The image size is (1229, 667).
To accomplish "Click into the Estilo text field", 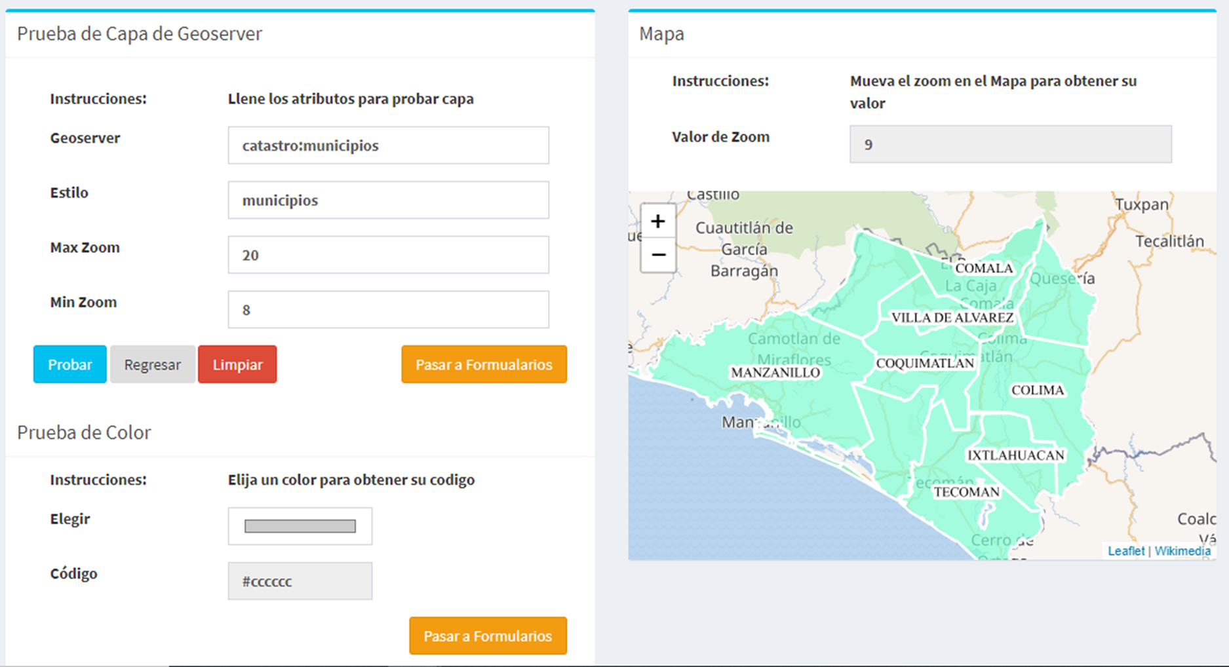I will click(388, 200).
